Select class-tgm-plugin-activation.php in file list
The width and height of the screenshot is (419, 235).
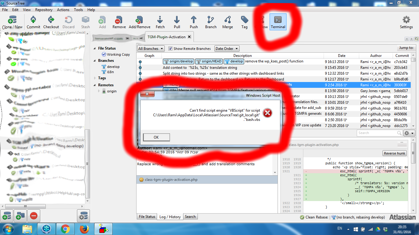207,180
